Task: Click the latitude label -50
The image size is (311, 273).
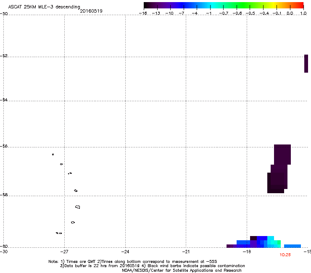Action: [x=4, y=14]
